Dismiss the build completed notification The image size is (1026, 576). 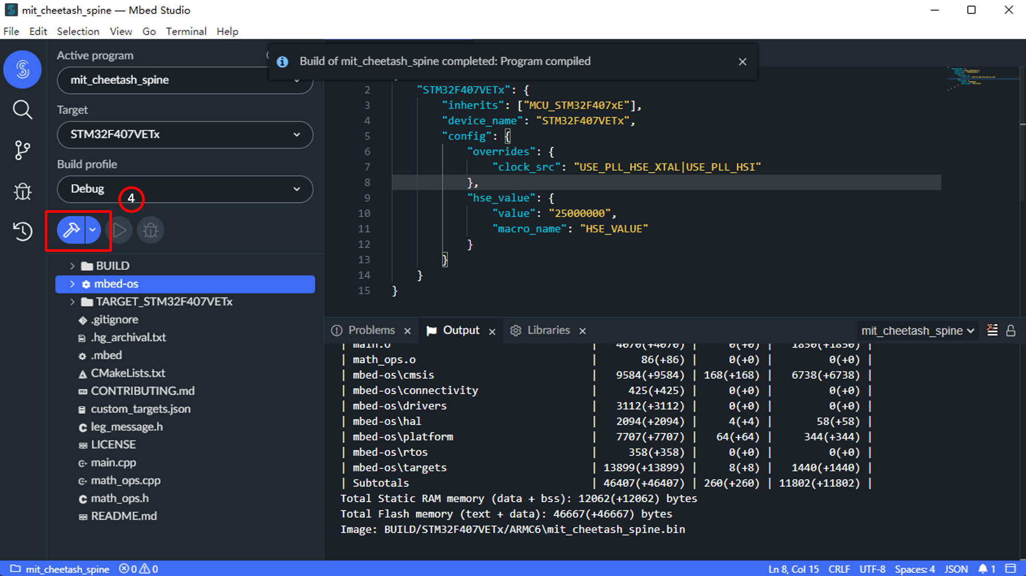click(x=742, y=62)
